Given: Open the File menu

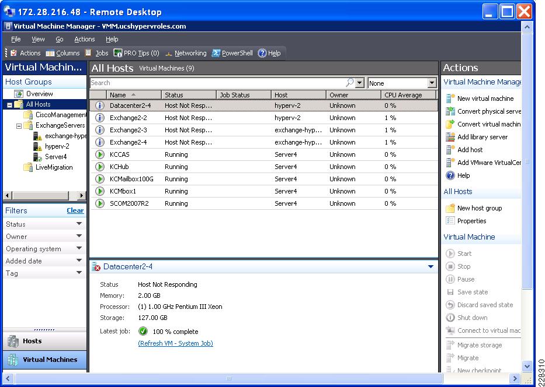Looking at the screenshot, I should click(16, 39).
